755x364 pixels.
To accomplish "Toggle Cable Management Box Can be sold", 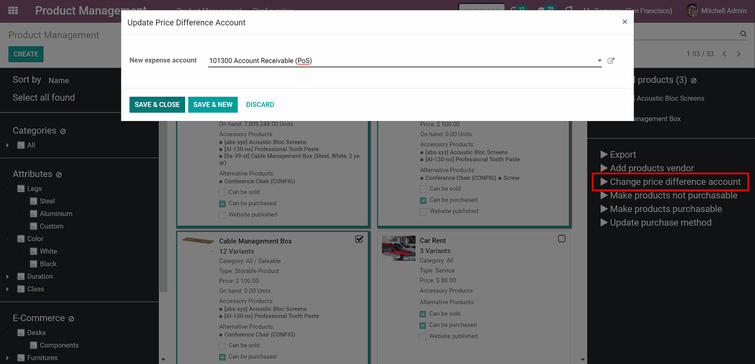I will tap(222, 346).
